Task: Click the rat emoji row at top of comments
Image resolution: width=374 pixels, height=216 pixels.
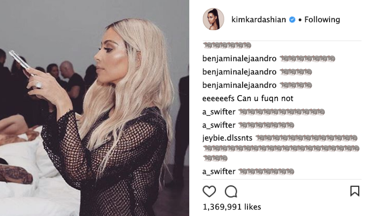Action: 227,45
